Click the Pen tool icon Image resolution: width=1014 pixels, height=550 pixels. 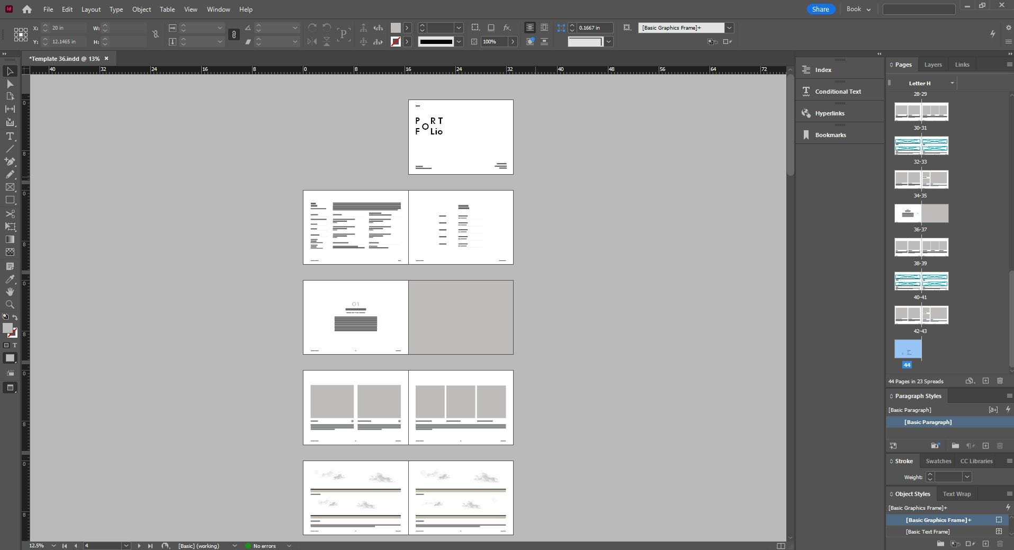click(10, 161)
